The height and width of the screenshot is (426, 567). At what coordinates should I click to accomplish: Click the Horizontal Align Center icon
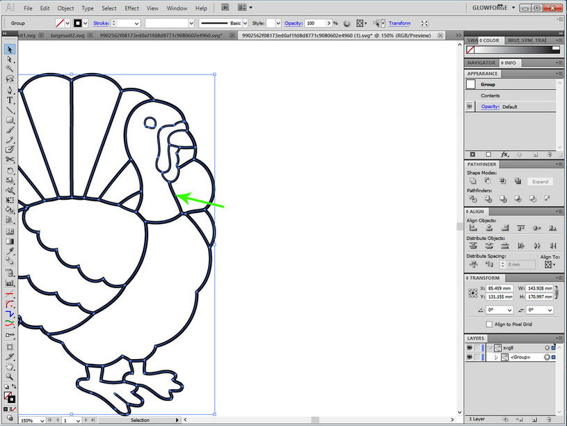pyautogui.click(x=488, y=228)
